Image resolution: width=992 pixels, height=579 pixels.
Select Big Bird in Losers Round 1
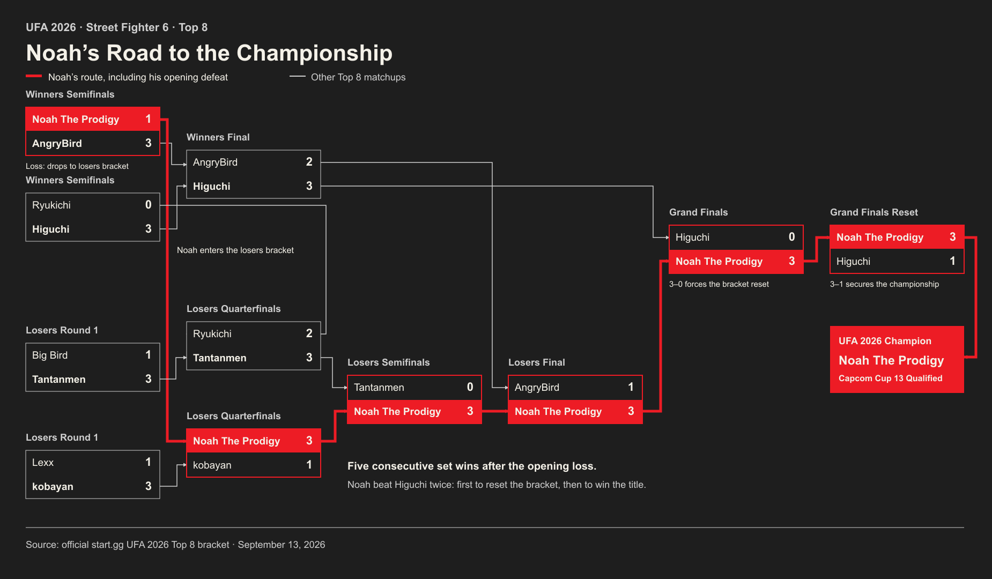tap(93, 355)
